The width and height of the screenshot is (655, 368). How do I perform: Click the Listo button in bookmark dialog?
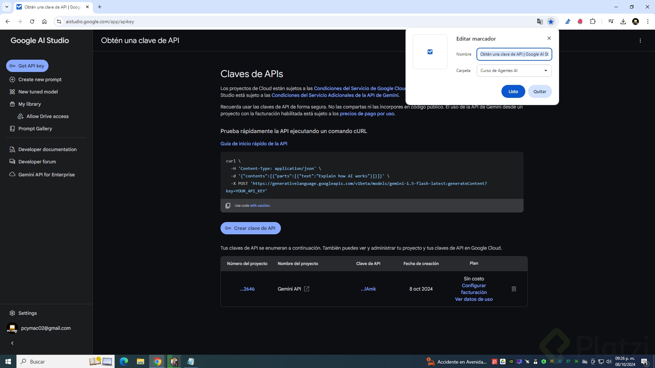pos(513,91)
